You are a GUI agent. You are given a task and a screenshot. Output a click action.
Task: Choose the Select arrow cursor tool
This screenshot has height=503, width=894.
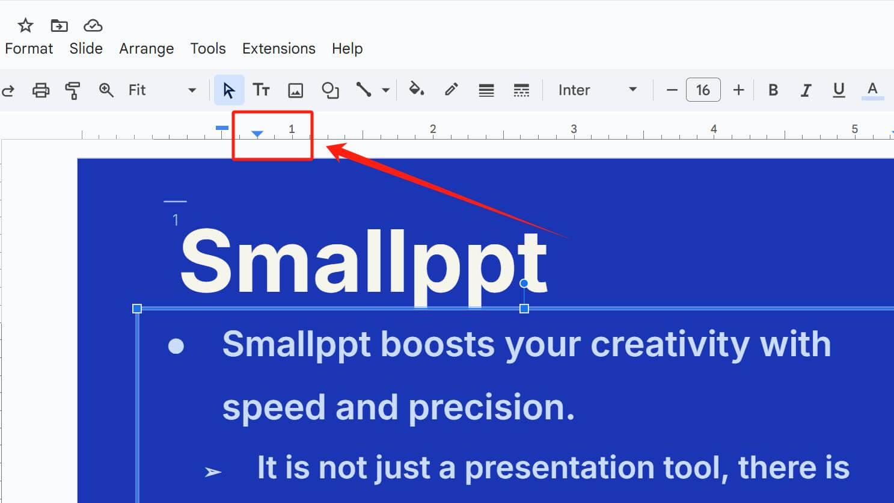pyautogui.click(x=229, y=90)
